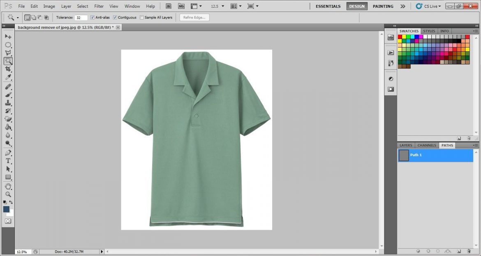Screen dimensions: 481x256
Task: Toggle the Anti-alias checkbox
Action: click(x=92, y=18)
